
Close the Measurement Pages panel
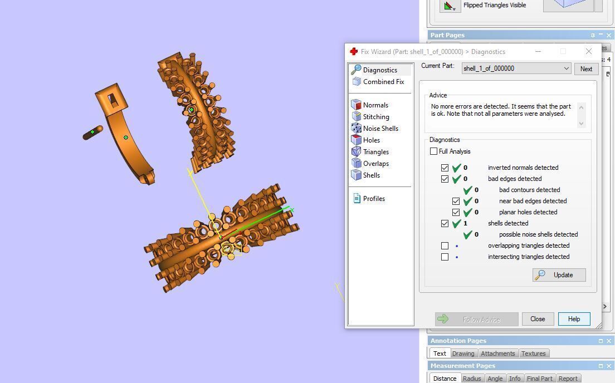(609, 366)
